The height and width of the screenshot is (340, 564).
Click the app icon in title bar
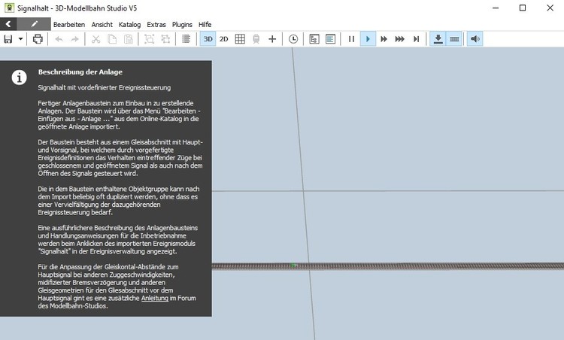coord(9,8)
